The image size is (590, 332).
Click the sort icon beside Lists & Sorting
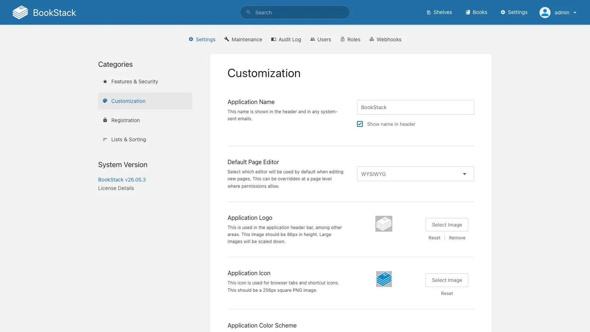(105, 139)
